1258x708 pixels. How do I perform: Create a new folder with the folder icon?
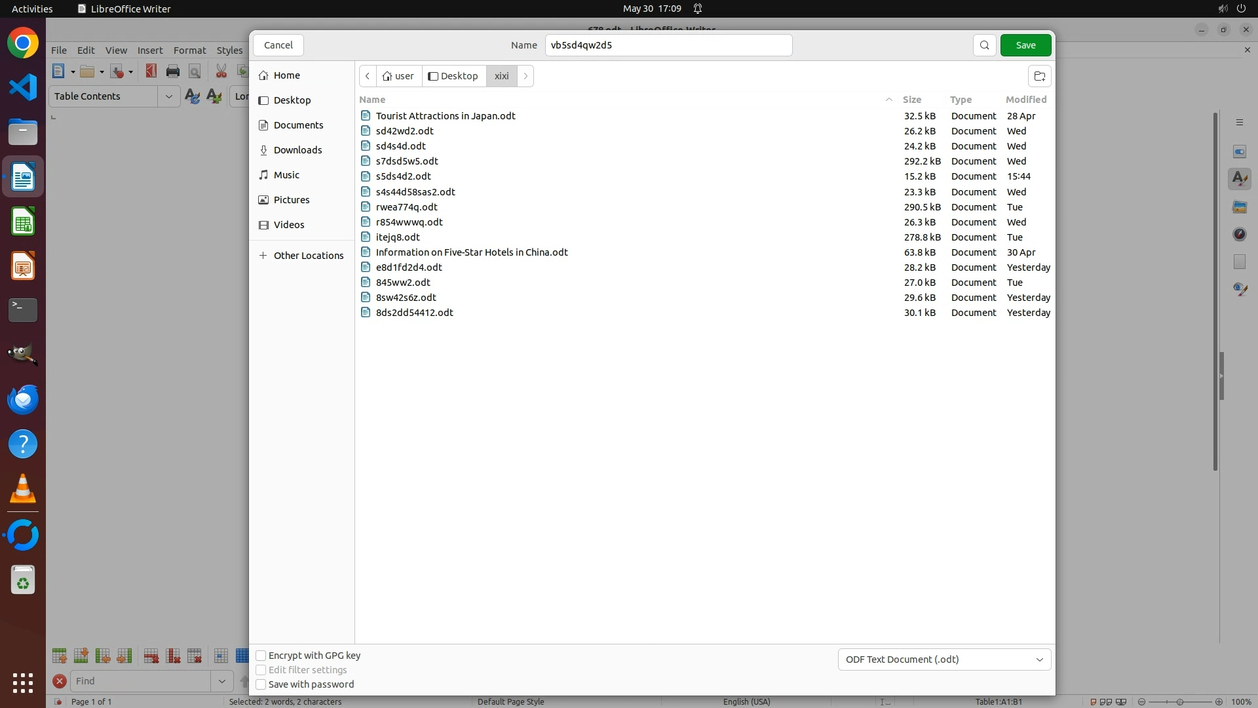coord(1039,76)
